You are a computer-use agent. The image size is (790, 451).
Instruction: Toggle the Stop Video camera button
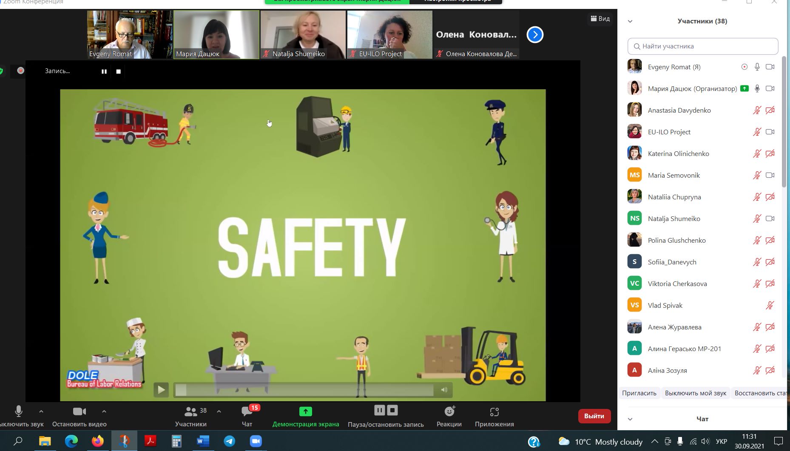[x=80, y=411]
